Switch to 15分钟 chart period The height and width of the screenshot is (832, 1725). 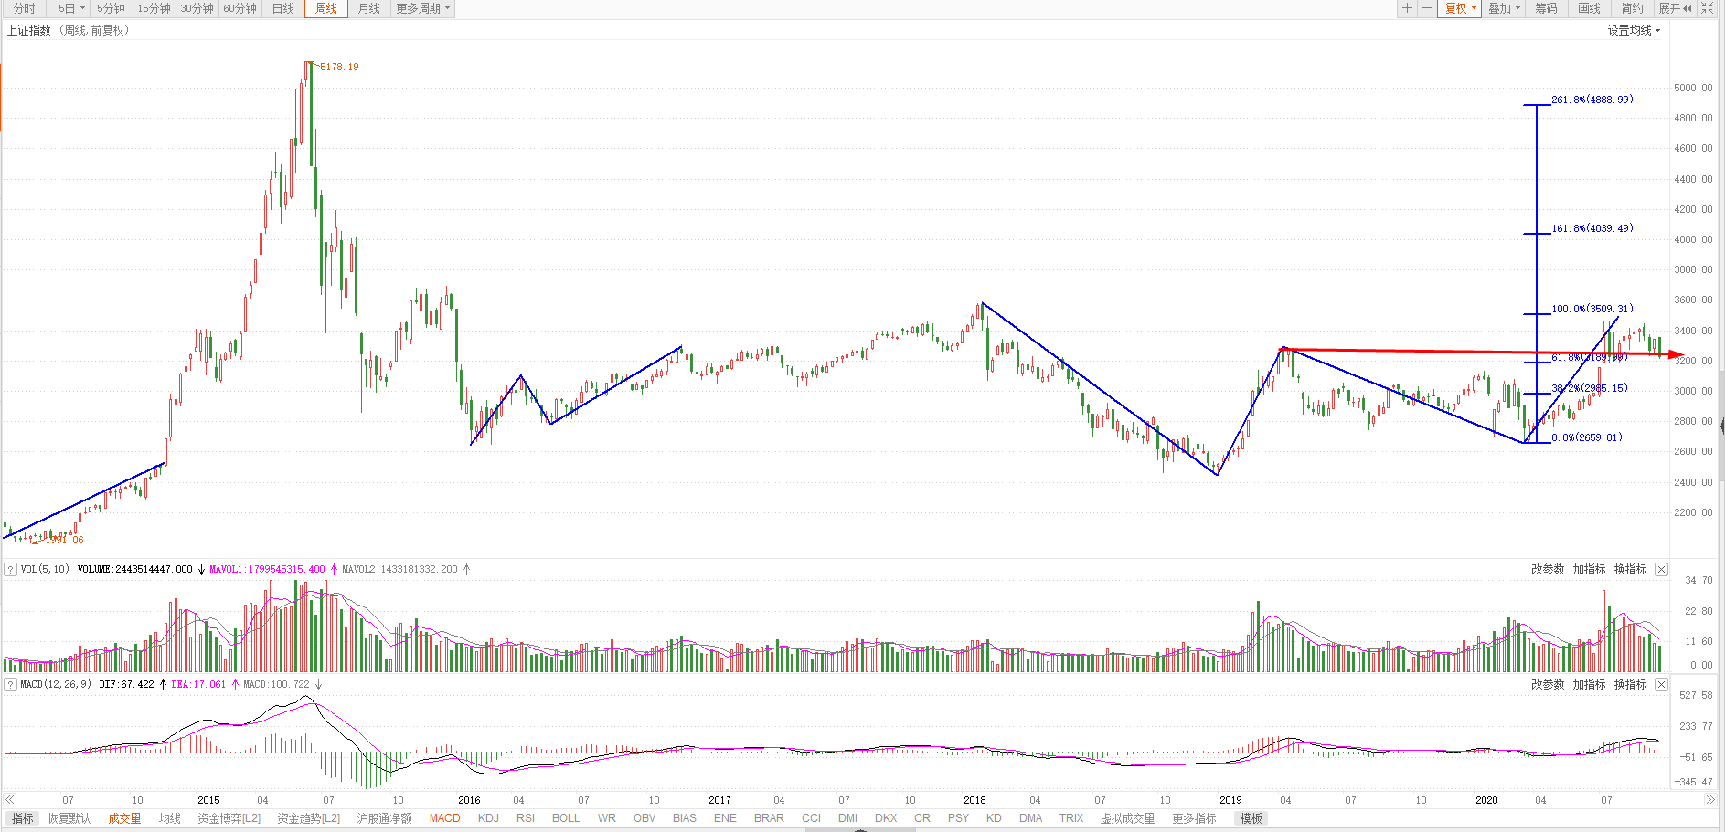click(x=154, y=8)
